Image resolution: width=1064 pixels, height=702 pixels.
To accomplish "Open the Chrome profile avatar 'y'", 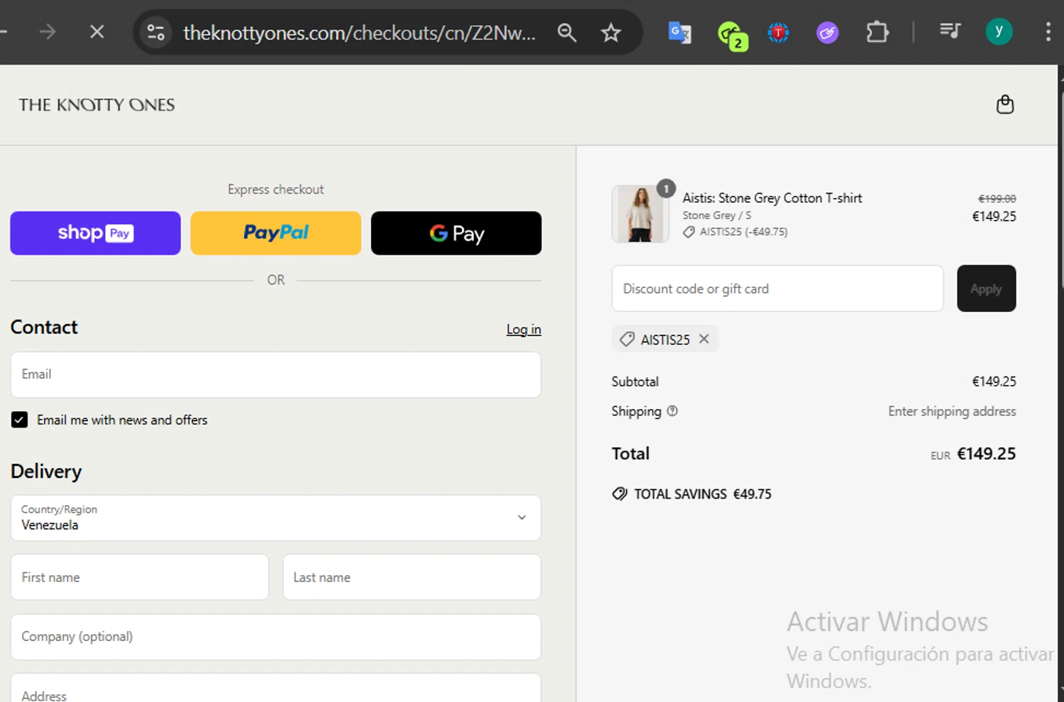I will [x=999, y=31].
